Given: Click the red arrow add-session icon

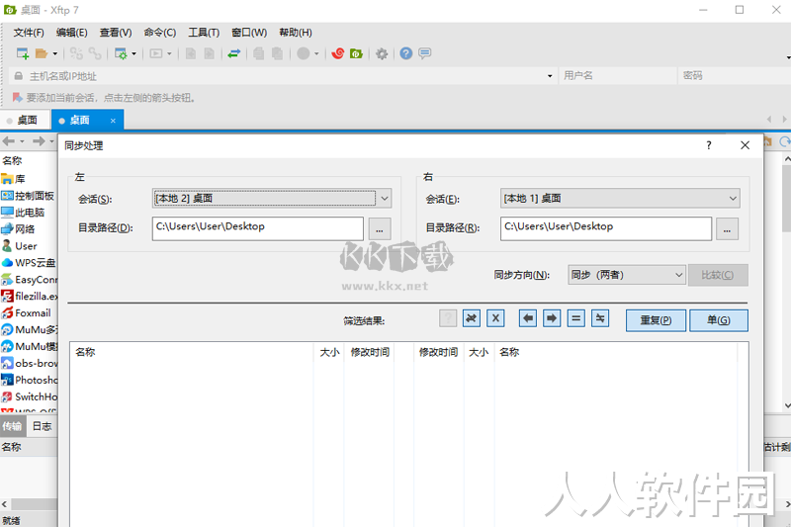Looking at the screenshot, I should click(17, 97).
